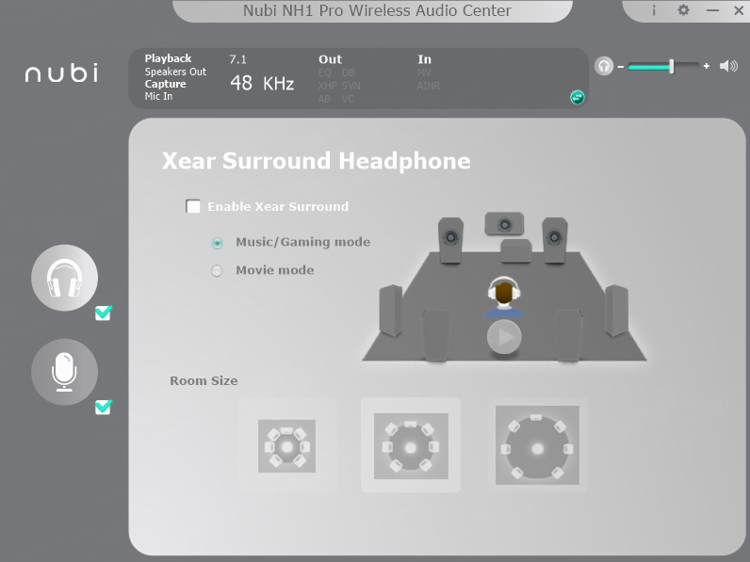Screen dimensions: 750x562
Task: Select the microphone capture device icon
Action: pos(65,372)
